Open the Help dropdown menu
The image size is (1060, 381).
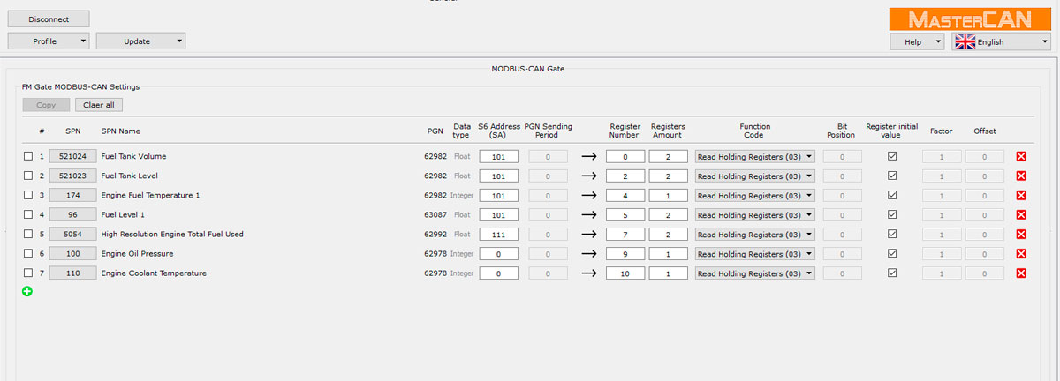click(917, 41)
